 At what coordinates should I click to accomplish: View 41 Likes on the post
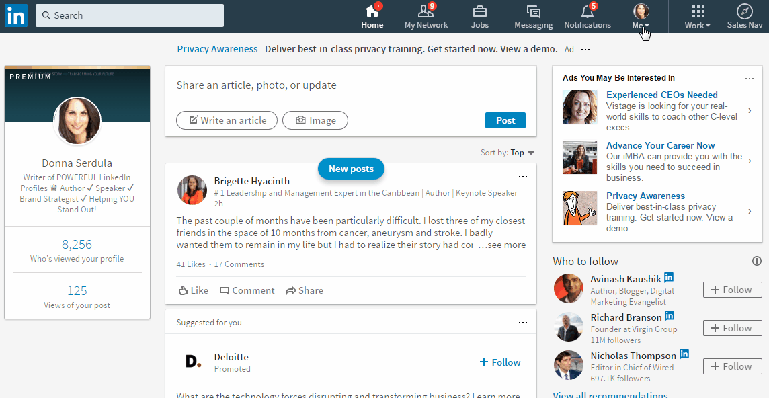click(191, 264)
